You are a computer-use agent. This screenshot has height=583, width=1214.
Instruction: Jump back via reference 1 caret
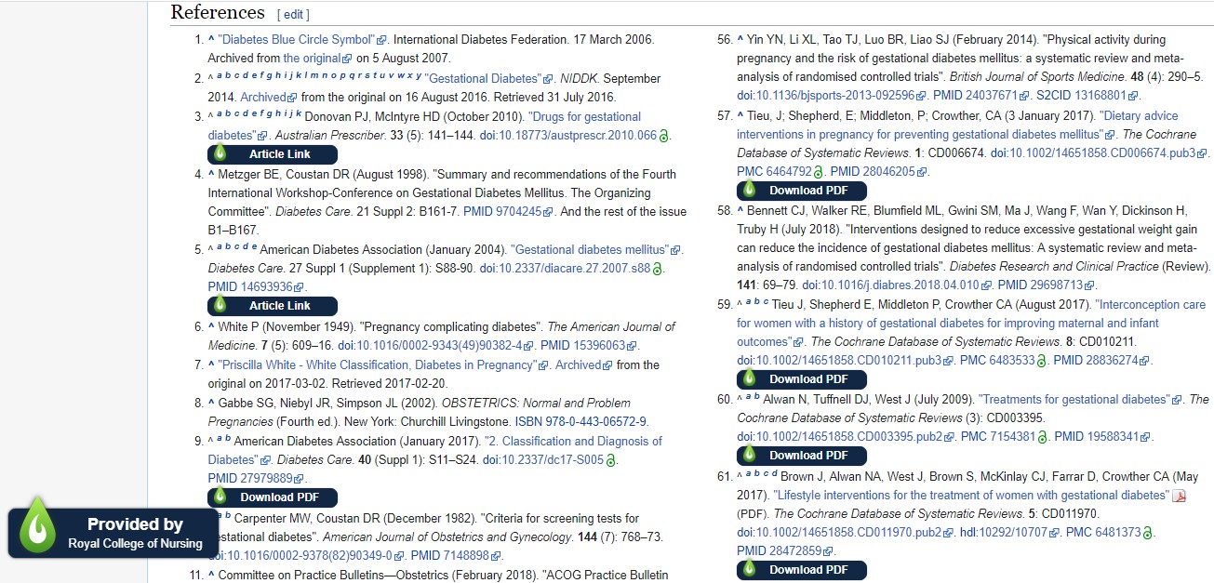[211, 40]
